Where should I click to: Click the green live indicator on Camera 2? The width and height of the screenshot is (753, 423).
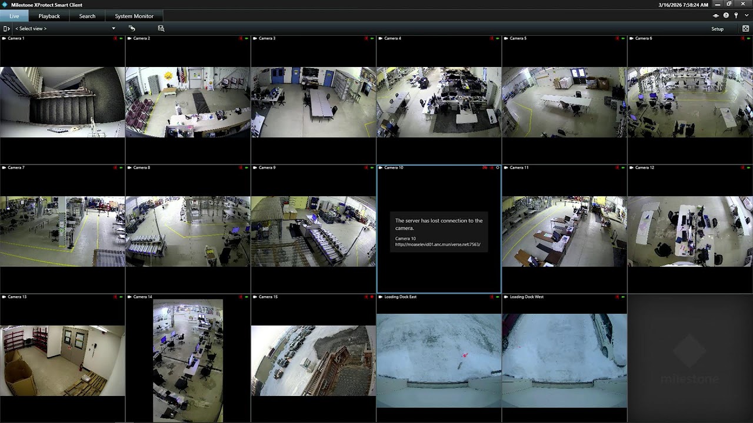click(x=246, y=38)
